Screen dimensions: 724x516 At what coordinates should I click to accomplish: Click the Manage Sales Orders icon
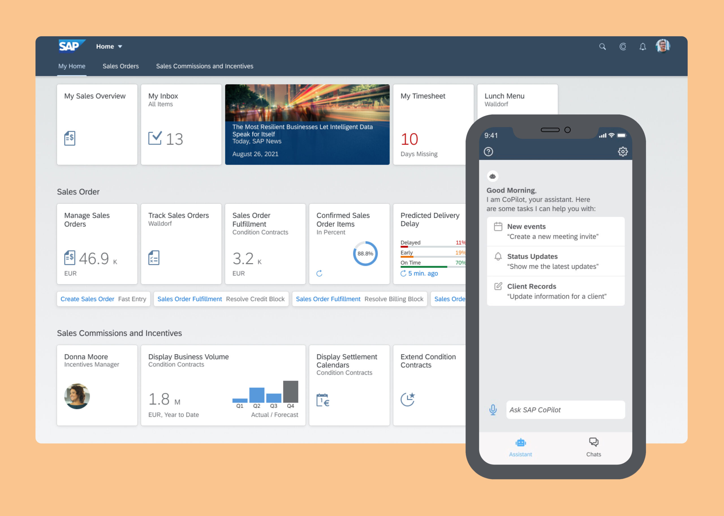tap(70, 258)
